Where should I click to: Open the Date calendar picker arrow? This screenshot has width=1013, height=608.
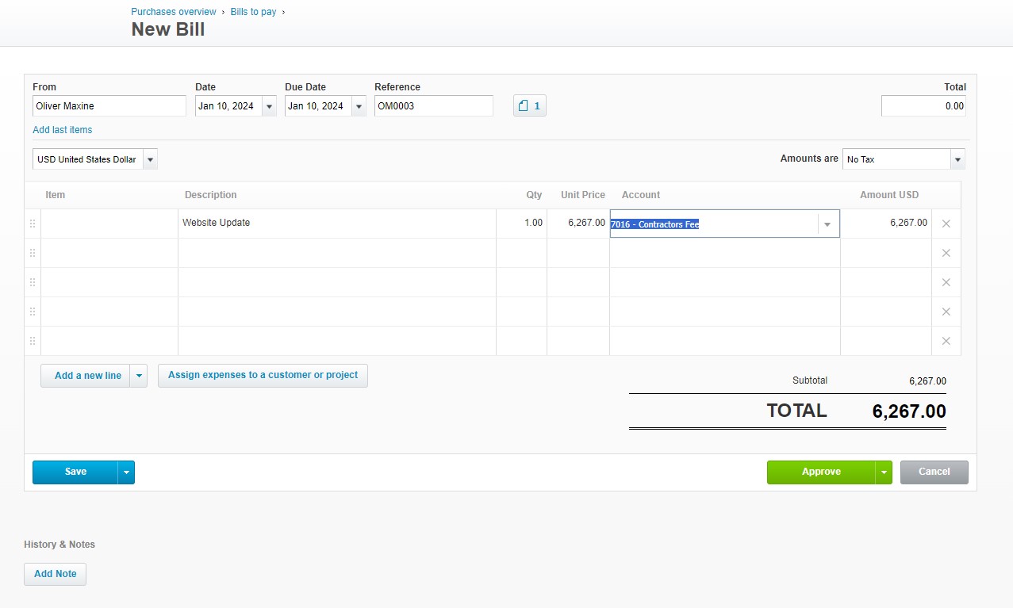coord(269,106)
